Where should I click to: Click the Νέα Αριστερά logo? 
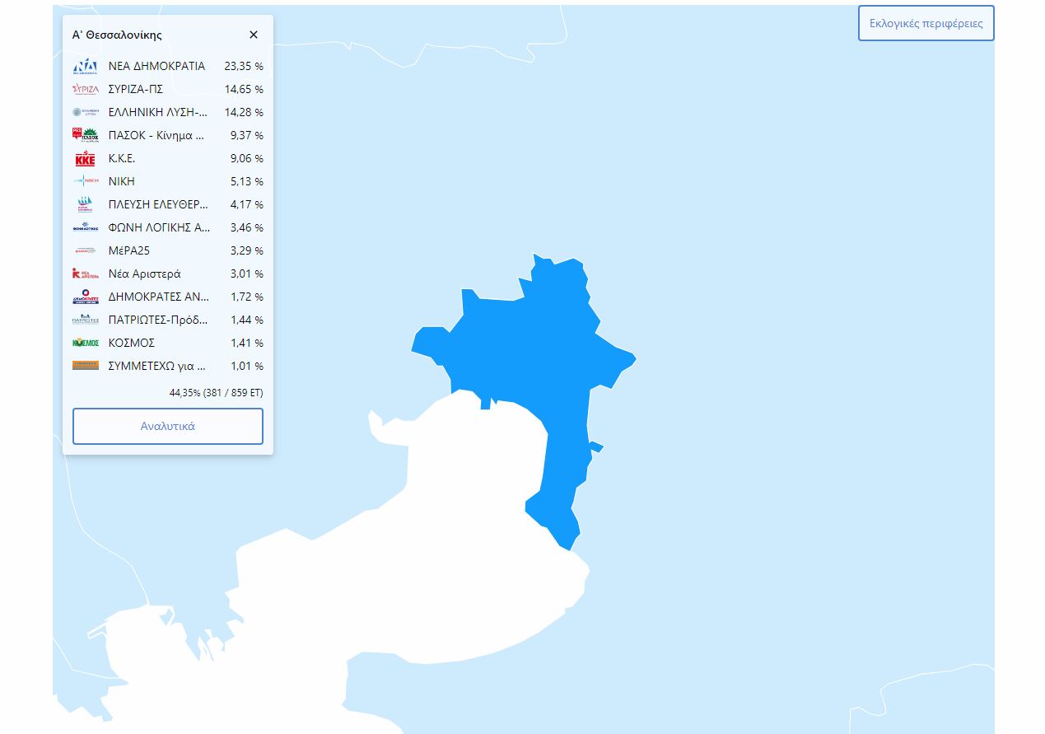coord(85,273)
